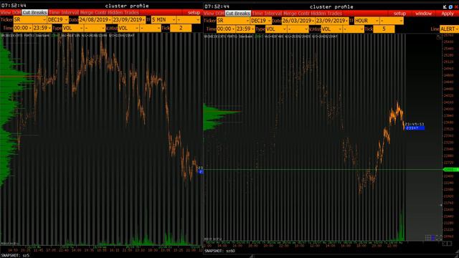The height and width of the screenshot is (258, 459).
Task: Click Tick field showing 5
Action: tap(384, 29)
